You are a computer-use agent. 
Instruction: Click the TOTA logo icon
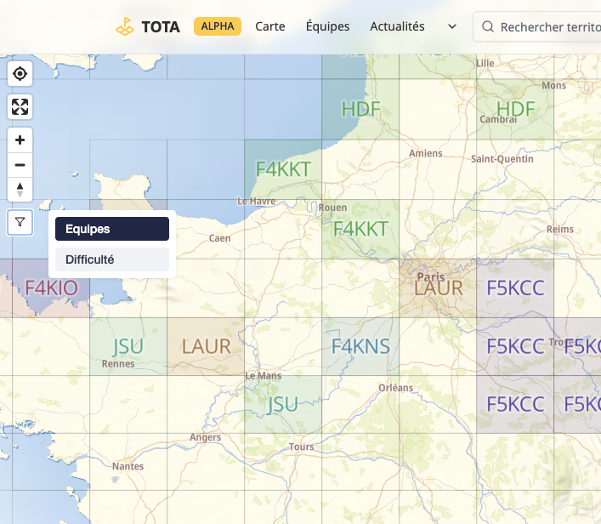126,26
